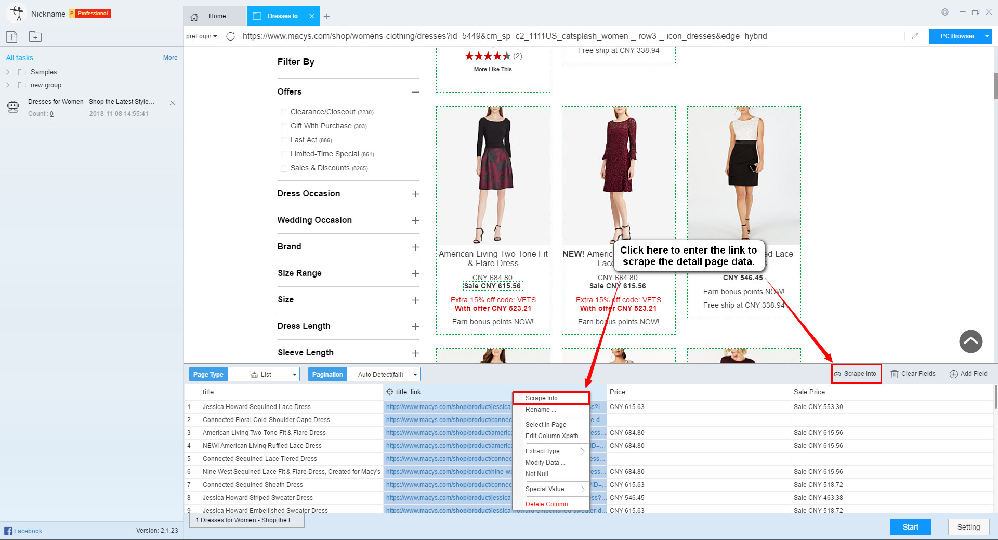Image resolution: width=998 pixels, height=540 pixels.
Task: Click the edit URL pencil icon
Action: click(915, 36)
